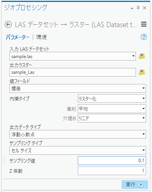
Task: Open tool help question mark icon
Action: 144,37
